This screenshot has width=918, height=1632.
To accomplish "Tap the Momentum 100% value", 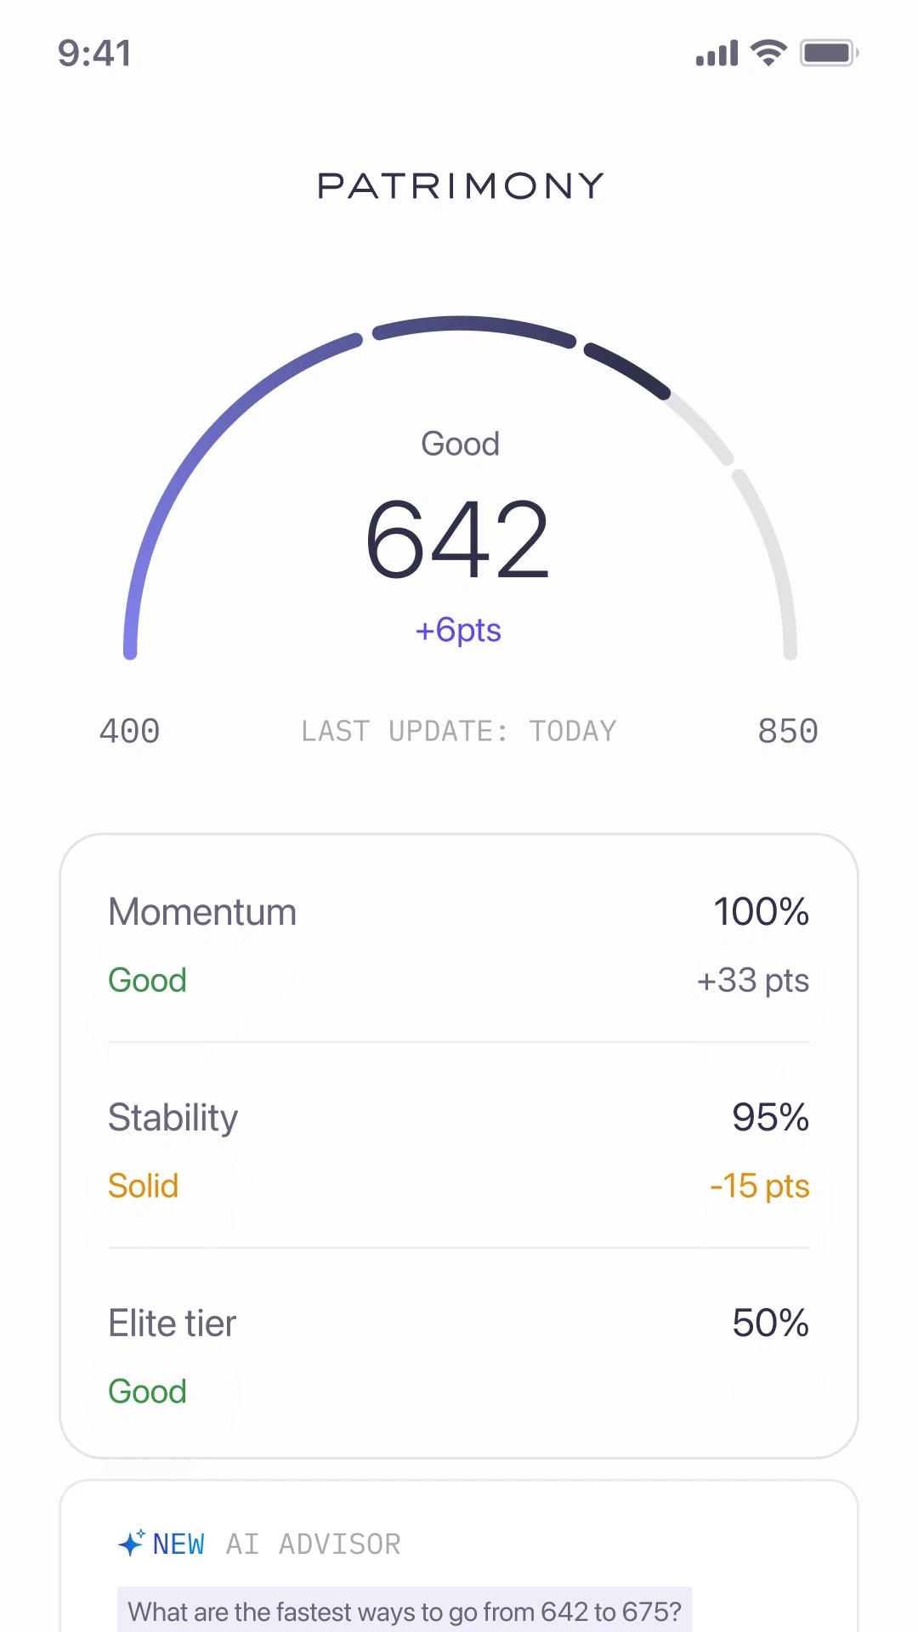I will [762, 912].
